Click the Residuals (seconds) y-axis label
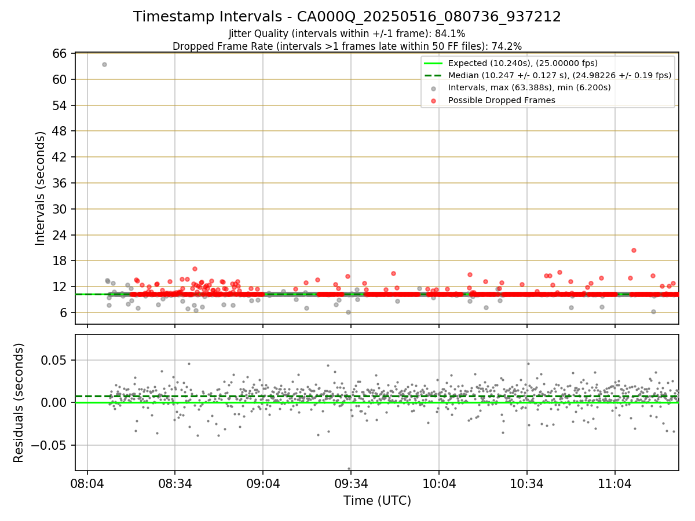Viewport: 695px width, 521px height. (x=19, y=402)
